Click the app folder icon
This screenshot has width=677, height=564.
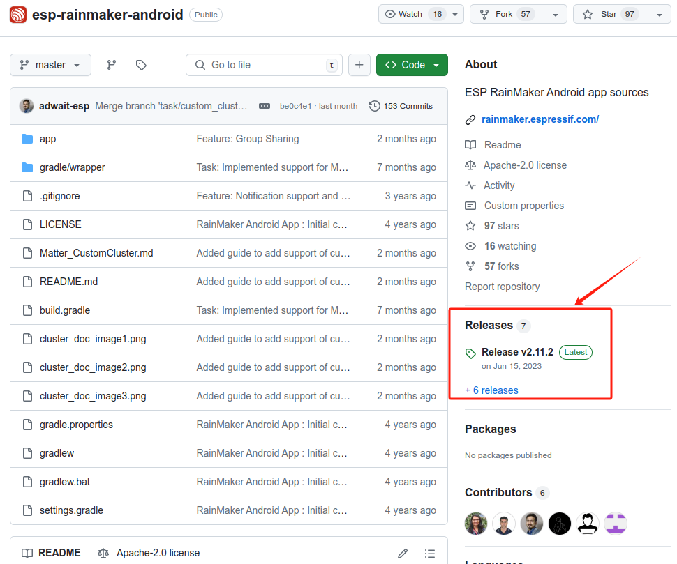coord(27,139)
